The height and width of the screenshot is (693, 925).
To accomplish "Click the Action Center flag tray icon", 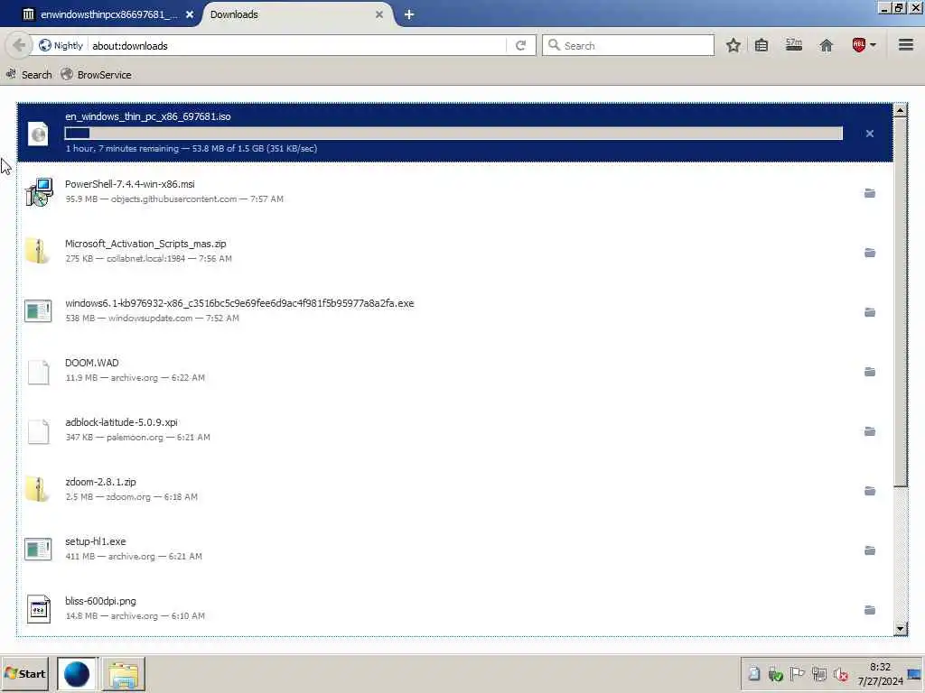I will [x=797, y=673].
